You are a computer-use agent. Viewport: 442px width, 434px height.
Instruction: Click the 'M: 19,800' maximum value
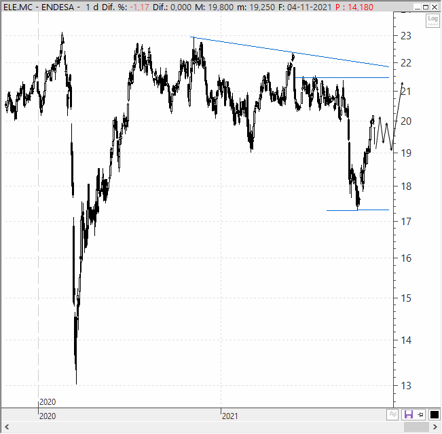[x=215, y=7]
